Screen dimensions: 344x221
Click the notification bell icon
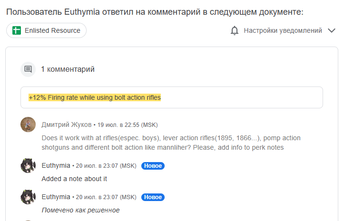235,30
